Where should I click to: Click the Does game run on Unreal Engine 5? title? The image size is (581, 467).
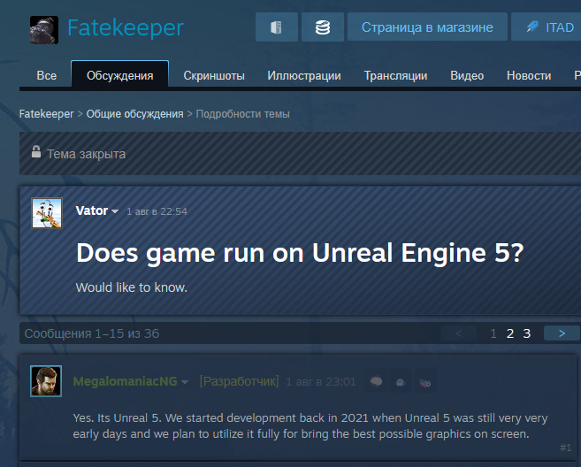300,253
